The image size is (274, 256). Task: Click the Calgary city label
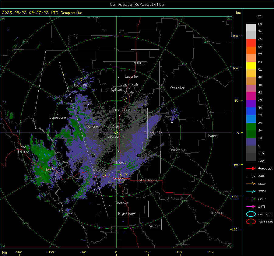pyautogui.click(x=119, y=179)
